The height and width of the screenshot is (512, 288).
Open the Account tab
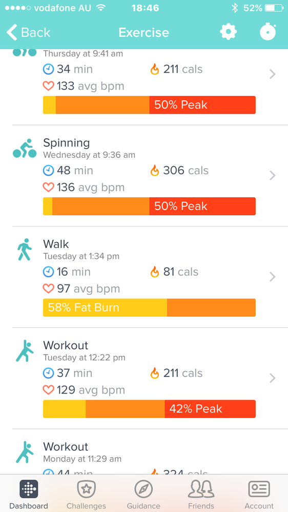[x=259, y=495]
